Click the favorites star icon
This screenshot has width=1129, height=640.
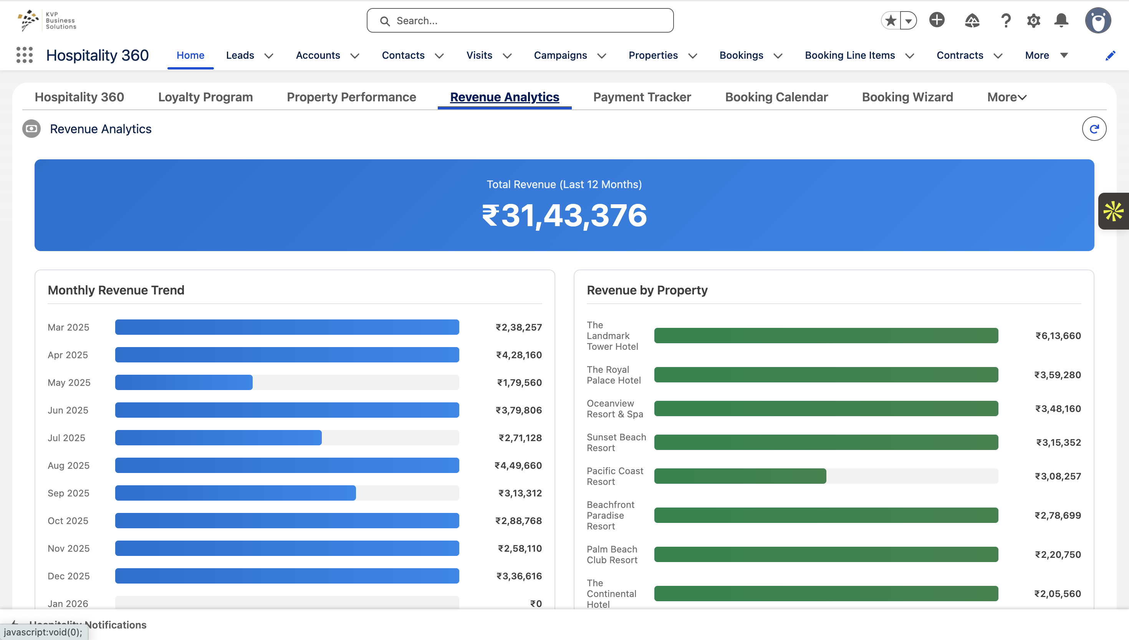(x=891, y=21)
